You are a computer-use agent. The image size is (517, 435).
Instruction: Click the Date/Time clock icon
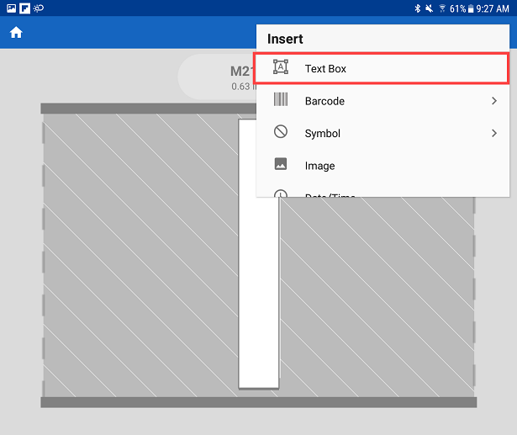coord(281,194)
